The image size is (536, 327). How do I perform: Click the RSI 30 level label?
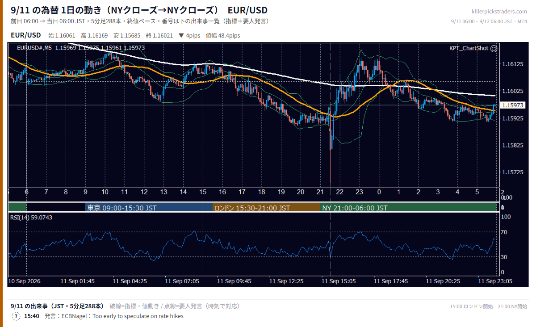coord(505,257)
